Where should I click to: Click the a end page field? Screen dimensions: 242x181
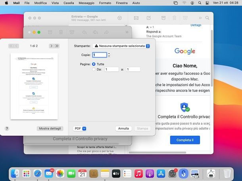click(133, 69)
